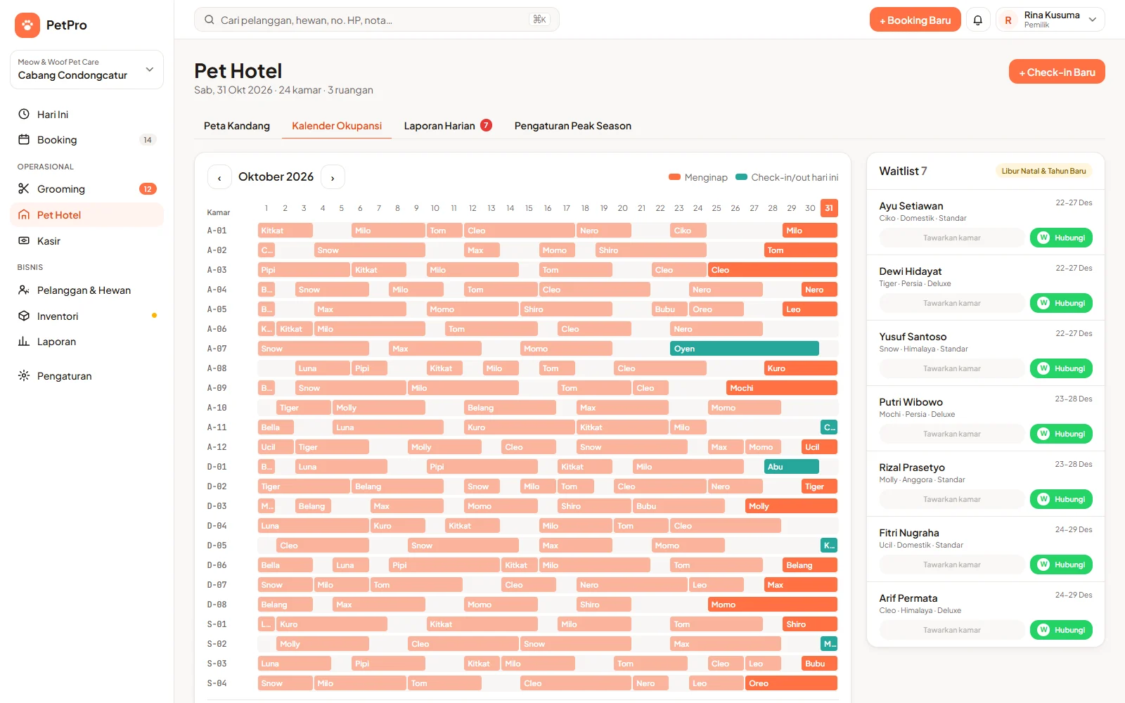1125x703 pixels.
Task: Open the Rina Kusuma account menu chevron
Action: click(1093, 20)
